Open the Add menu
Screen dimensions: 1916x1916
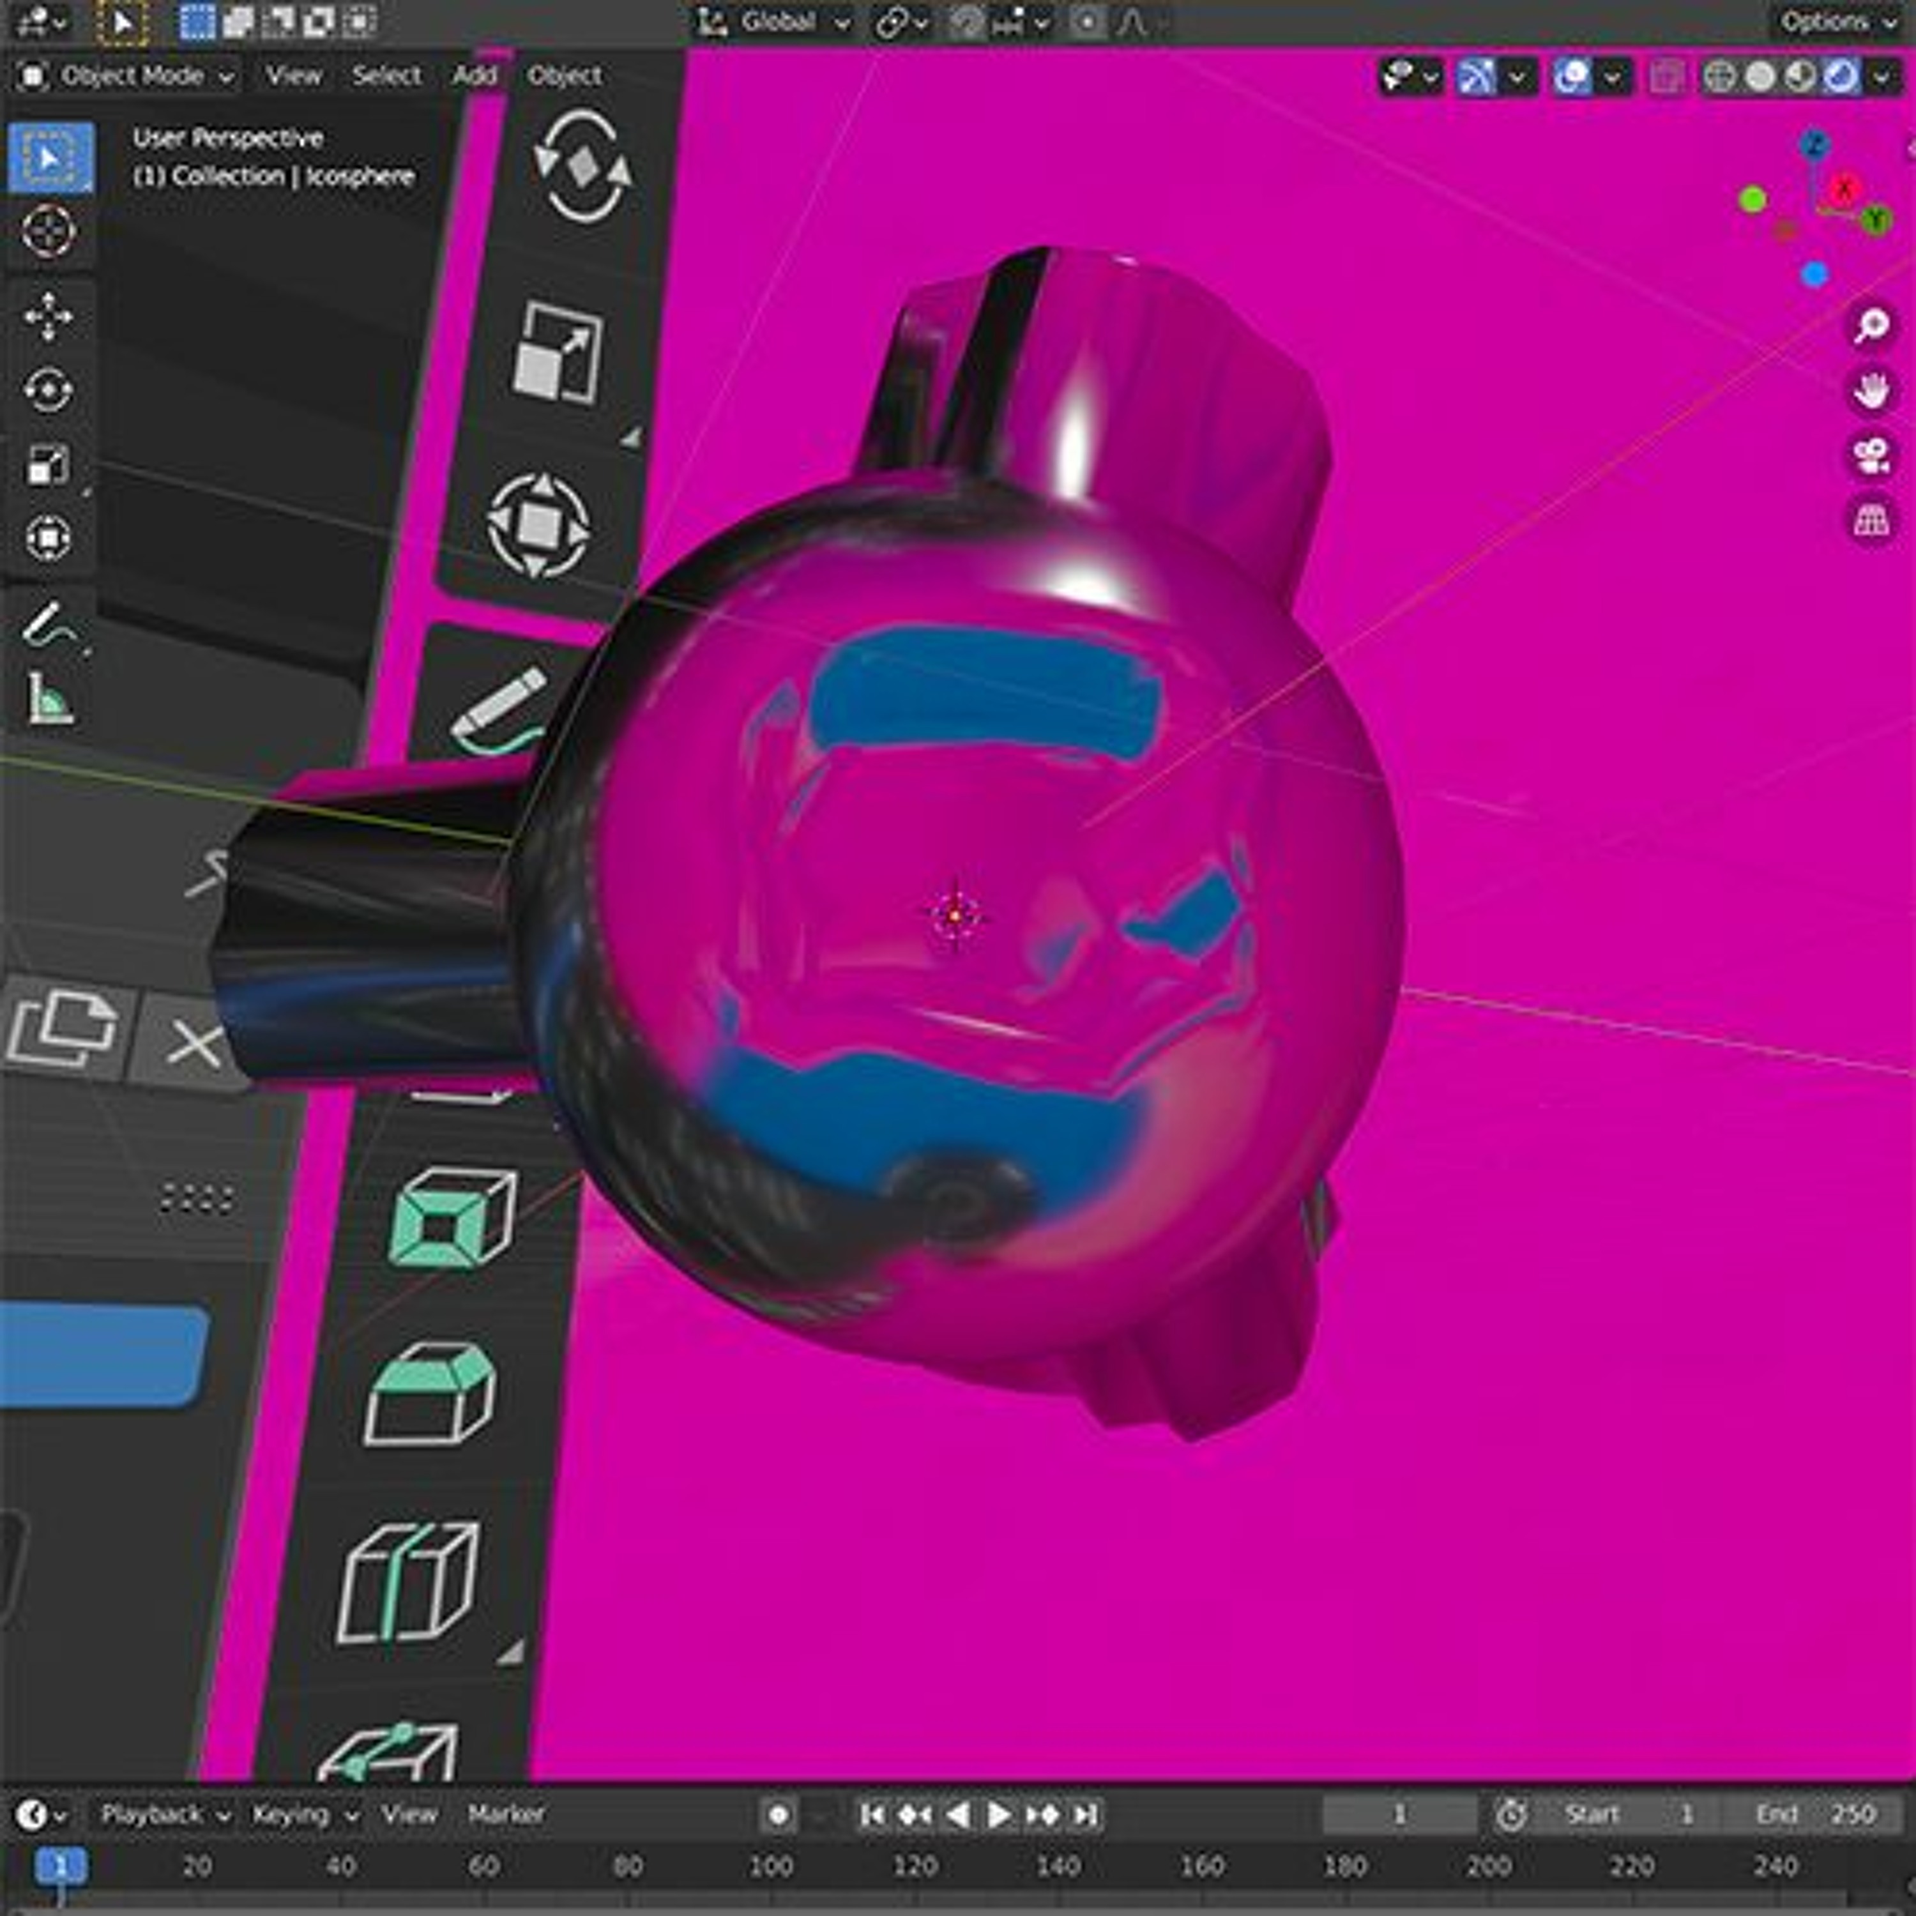pos(474,77)
